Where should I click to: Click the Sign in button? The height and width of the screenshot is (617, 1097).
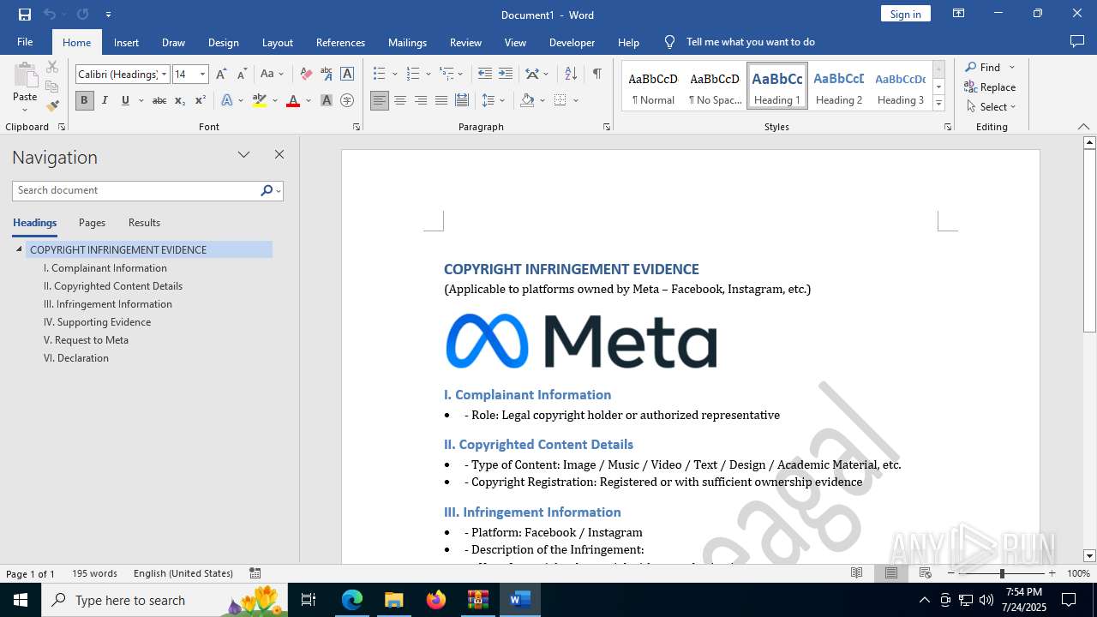tap(905, 14)
